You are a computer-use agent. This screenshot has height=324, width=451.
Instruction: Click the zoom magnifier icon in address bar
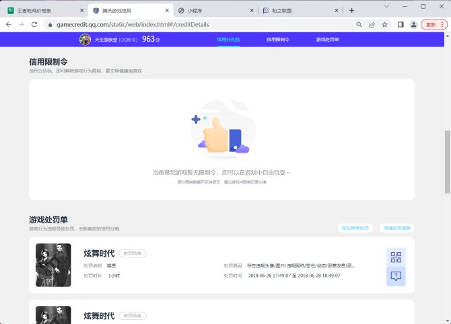coord(359,25)
